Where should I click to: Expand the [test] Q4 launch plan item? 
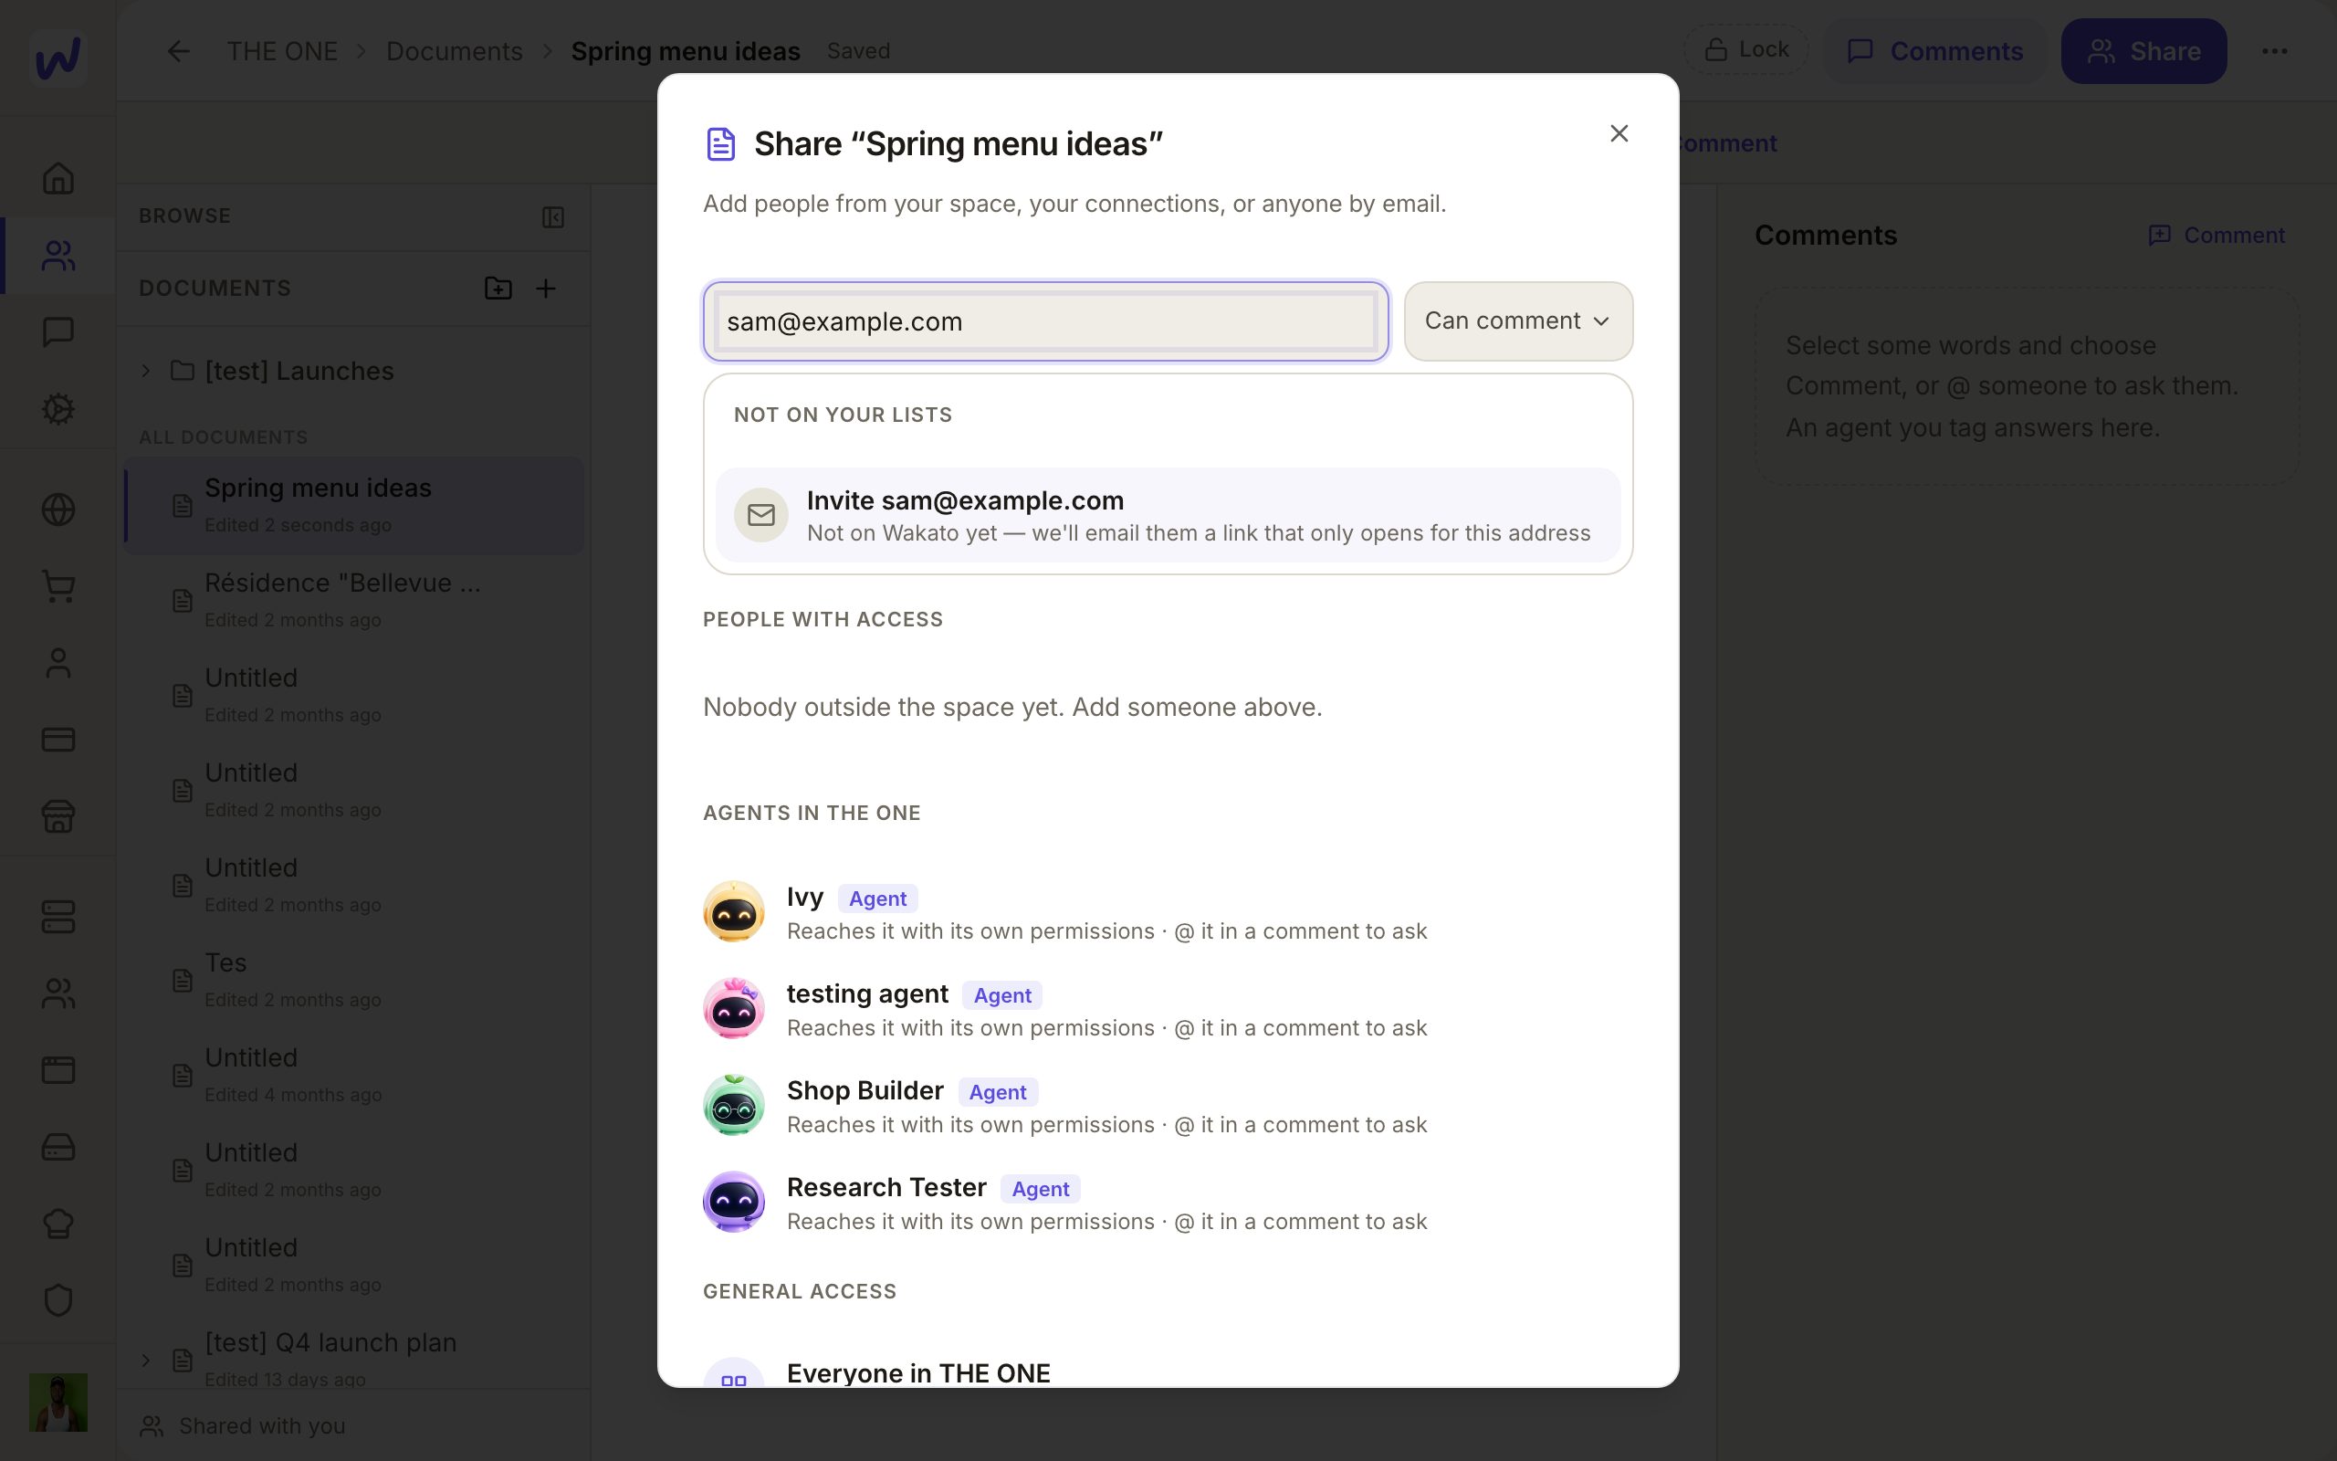(x=146, y=1361)
